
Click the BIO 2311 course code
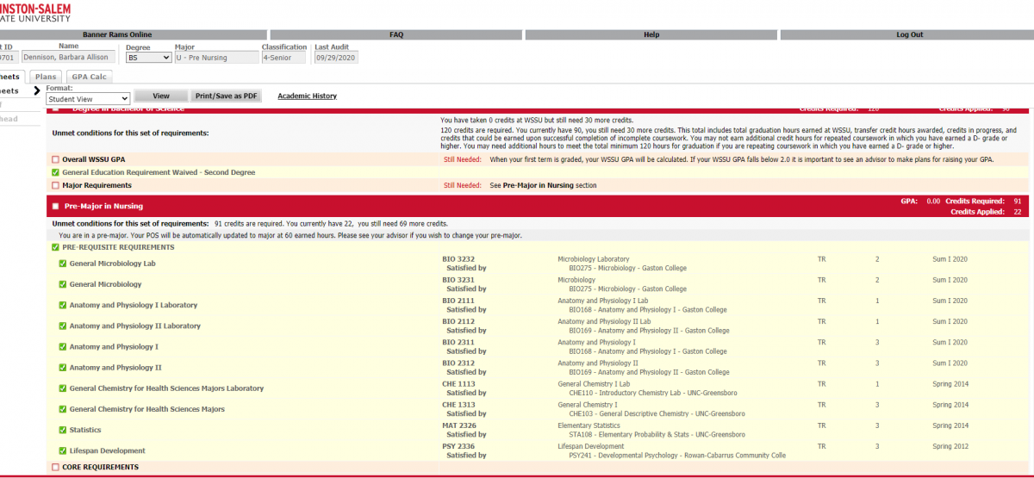[458, 342]
